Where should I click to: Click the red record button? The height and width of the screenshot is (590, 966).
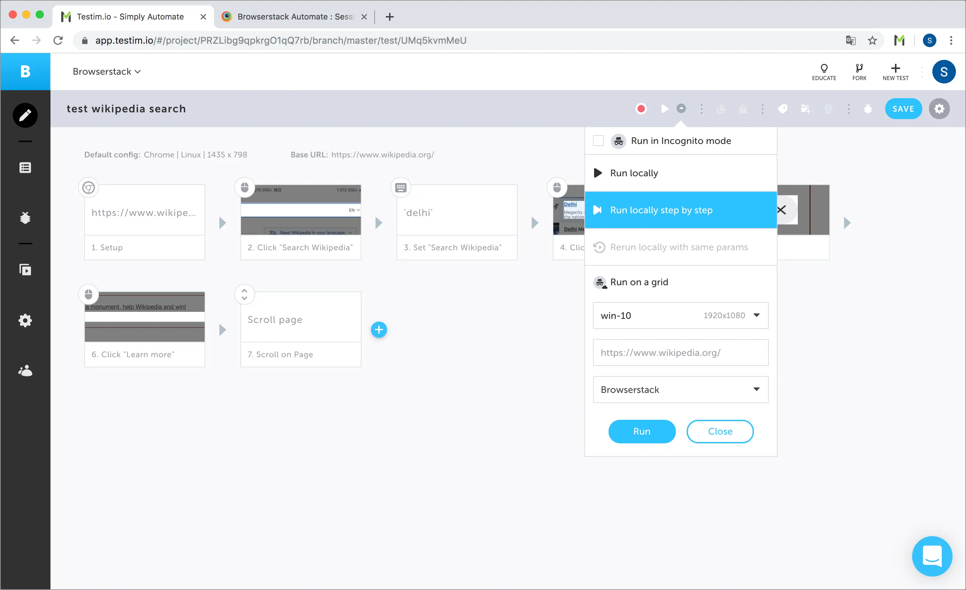point(641,109)
